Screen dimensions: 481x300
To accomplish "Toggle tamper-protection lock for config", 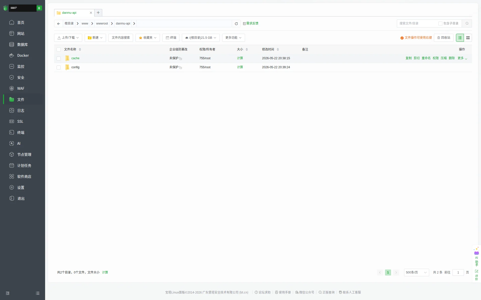I will click(x=180, y=67).
